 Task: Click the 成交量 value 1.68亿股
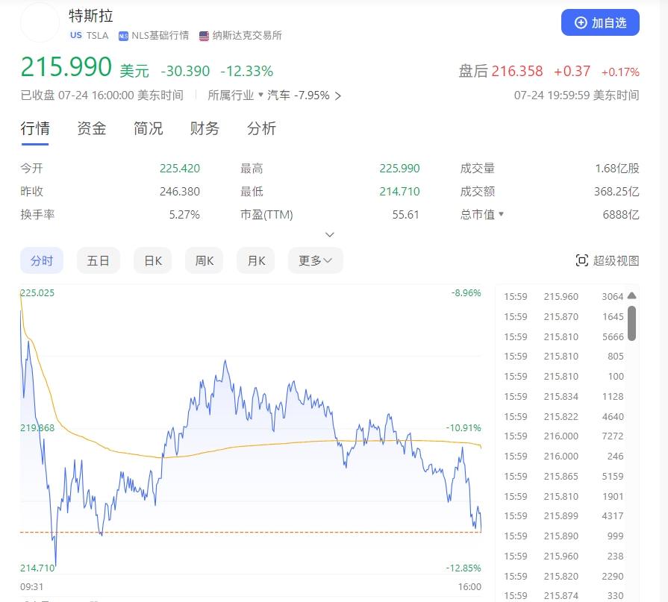[x=617, y=169]
